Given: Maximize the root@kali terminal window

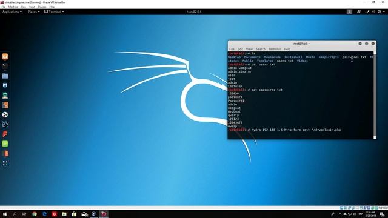Looking at the screenshot, I should pos(366,44).
